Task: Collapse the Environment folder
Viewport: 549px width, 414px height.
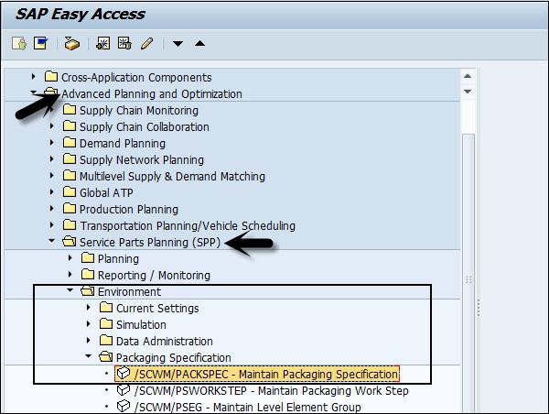Action: coord(70,290)
